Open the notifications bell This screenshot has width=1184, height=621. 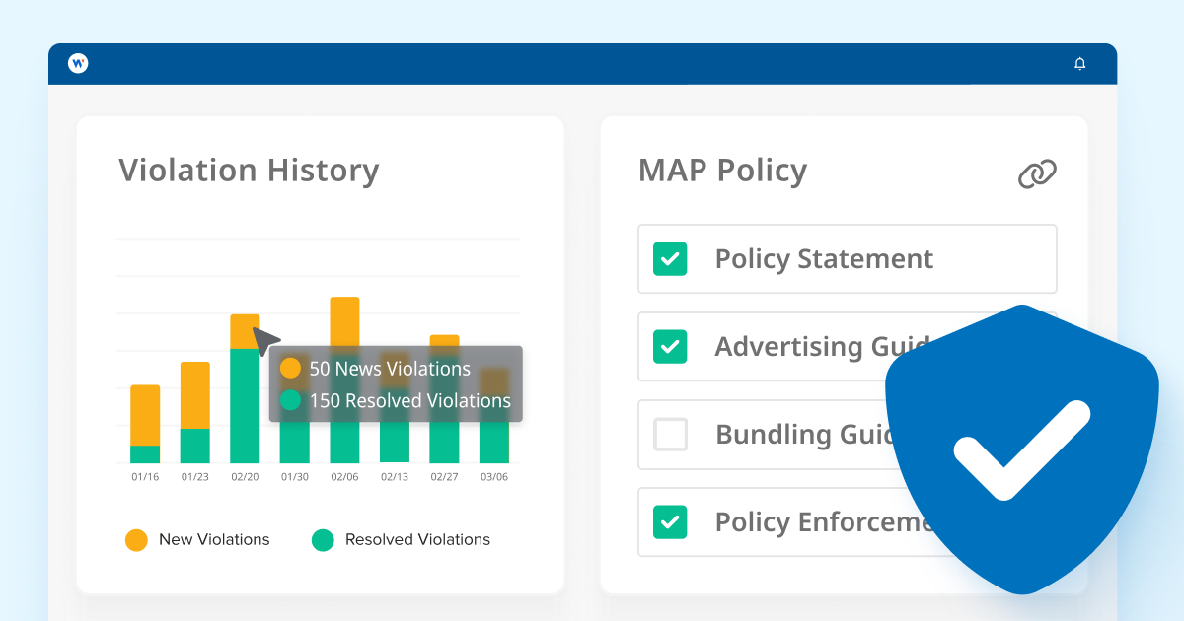[1079, 64]
